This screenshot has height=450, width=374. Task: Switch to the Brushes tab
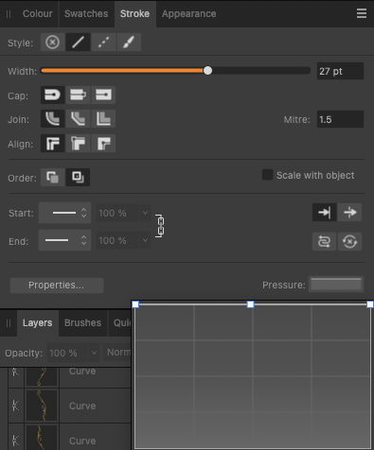[82, 322]
